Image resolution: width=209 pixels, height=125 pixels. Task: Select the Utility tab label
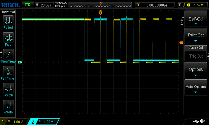182,21
